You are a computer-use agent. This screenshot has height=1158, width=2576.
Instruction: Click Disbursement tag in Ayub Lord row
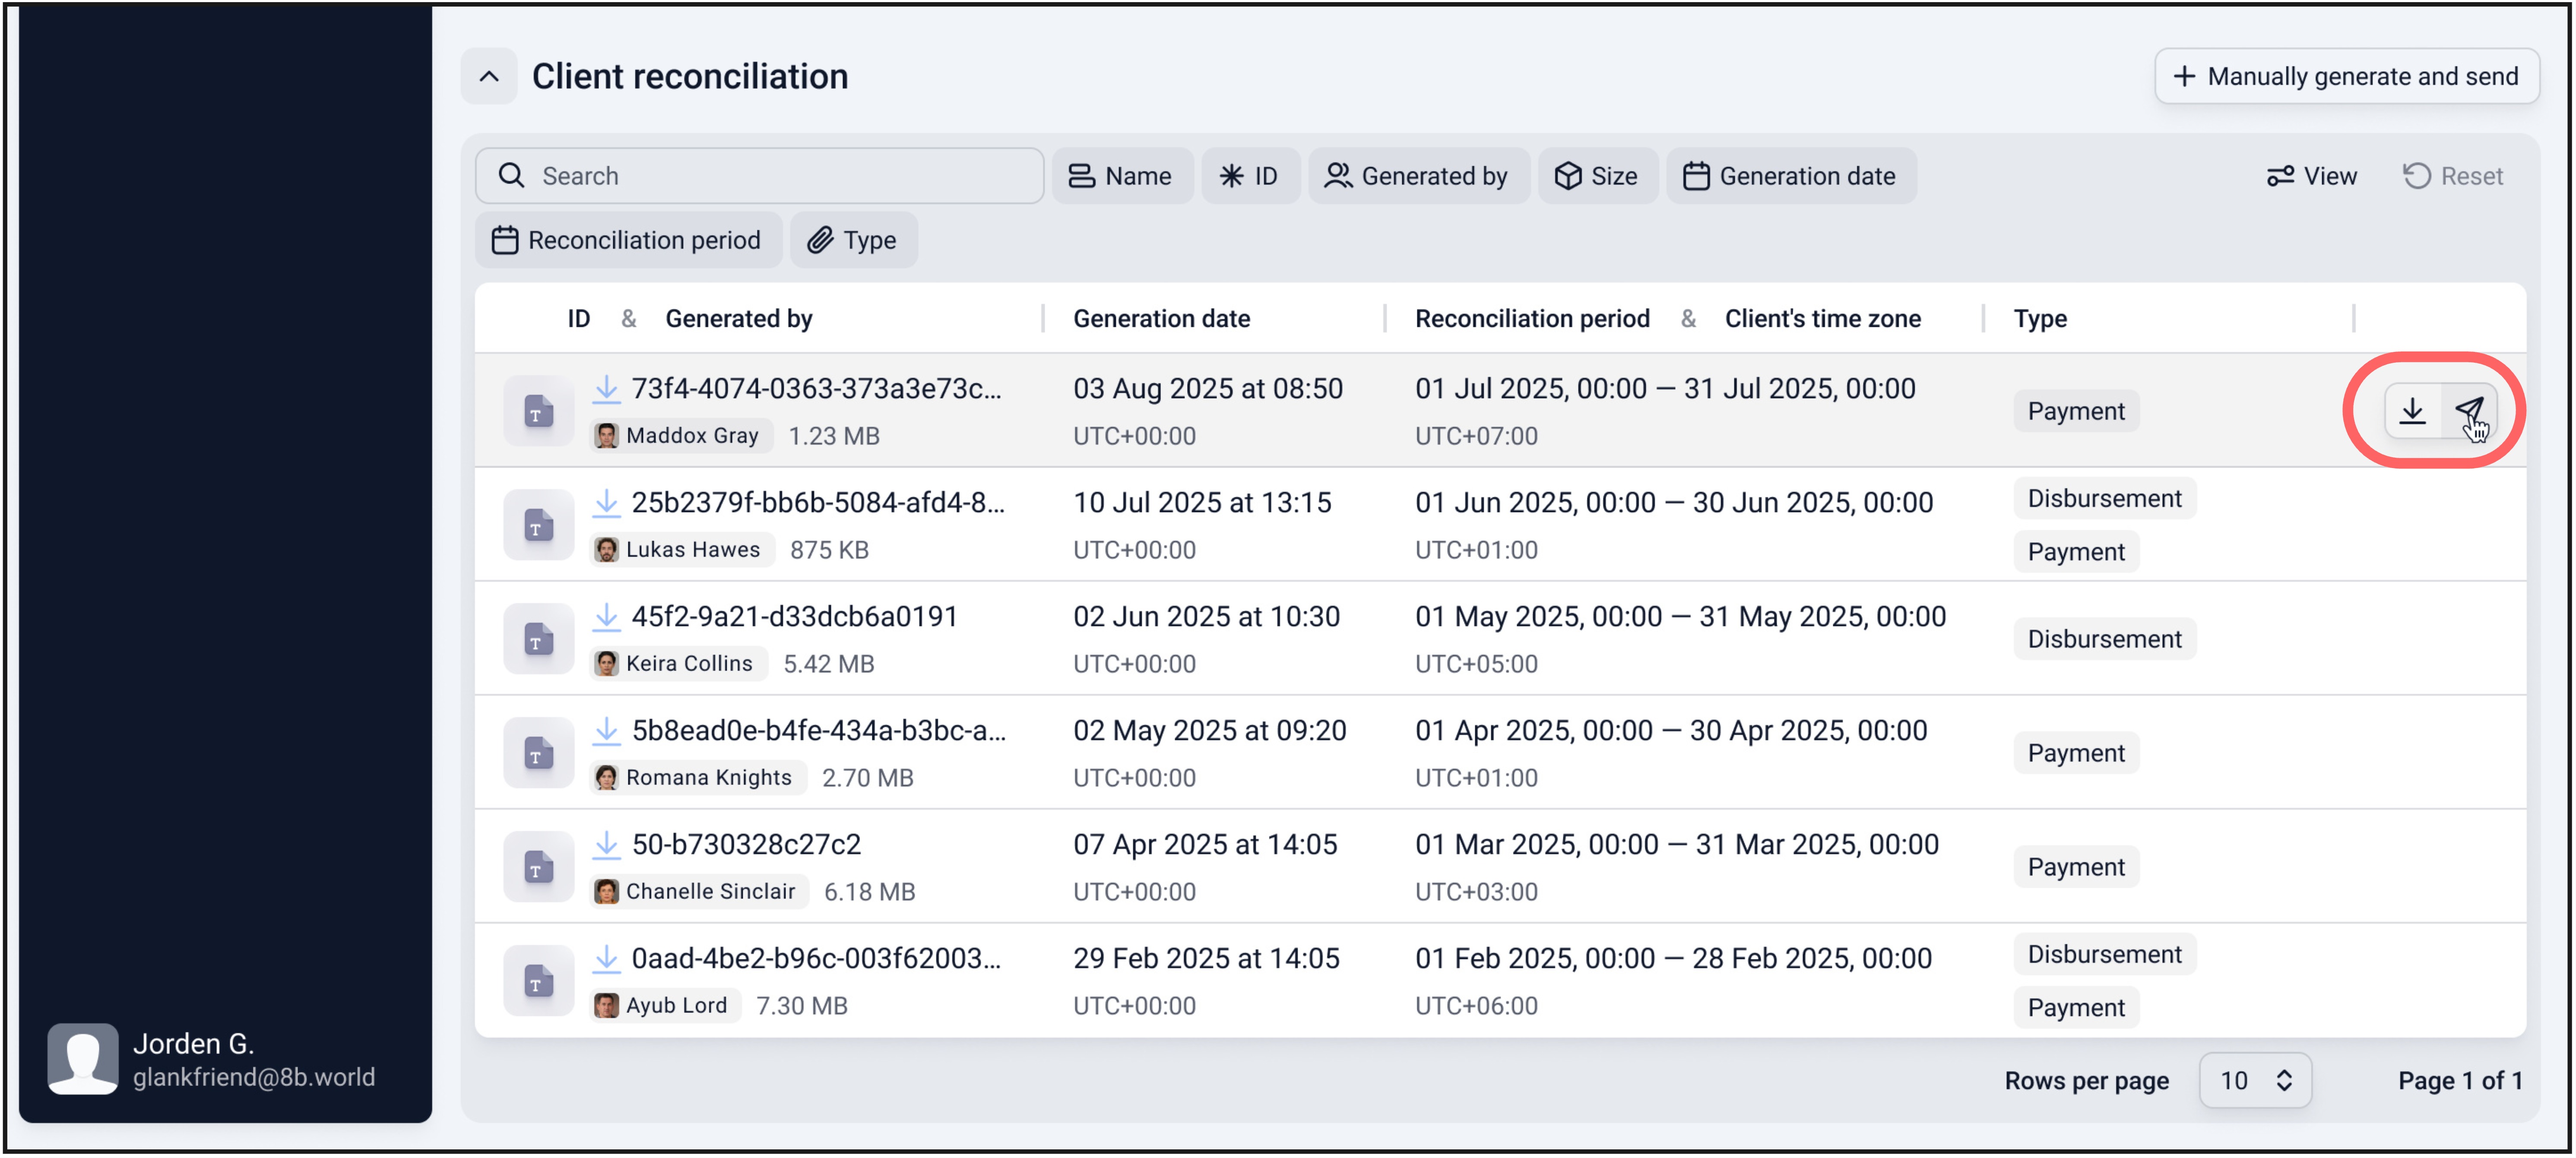tap(2104, 954)
